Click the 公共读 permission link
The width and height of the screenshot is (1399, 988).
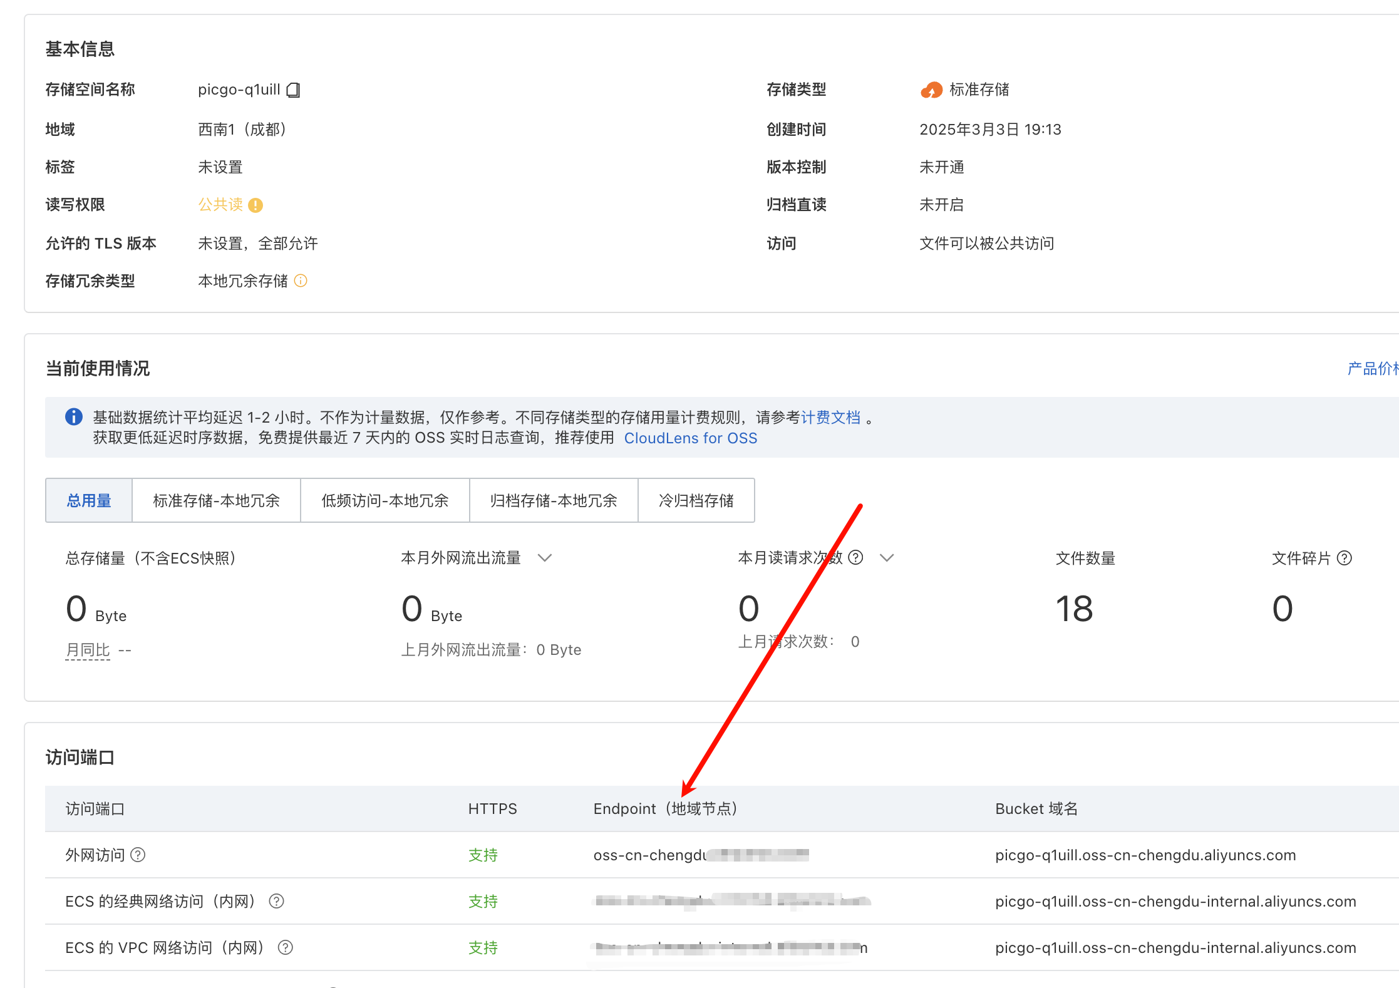coord(220,205)
